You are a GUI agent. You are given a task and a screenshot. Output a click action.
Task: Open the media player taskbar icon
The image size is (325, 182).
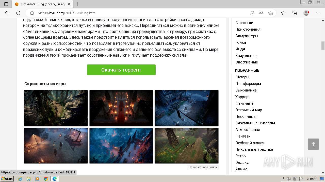(x=37, y=179)
